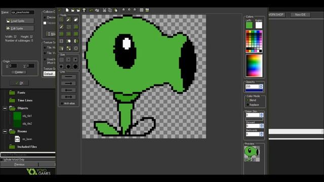
Task: Click the green checkmark in the editor toolbar
Action: pos(60,10)
